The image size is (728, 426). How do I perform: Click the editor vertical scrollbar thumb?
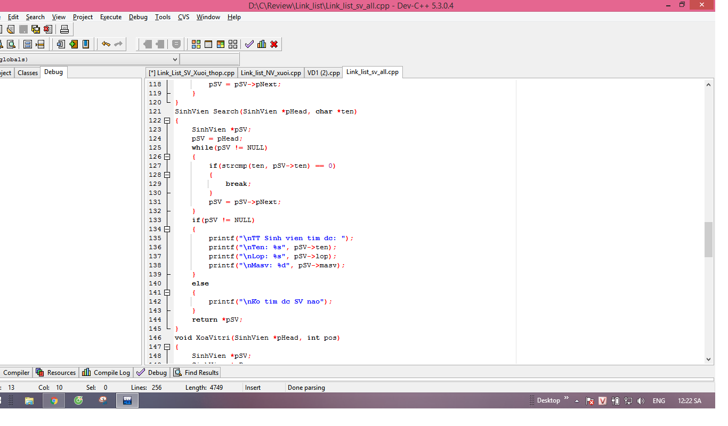708,240
